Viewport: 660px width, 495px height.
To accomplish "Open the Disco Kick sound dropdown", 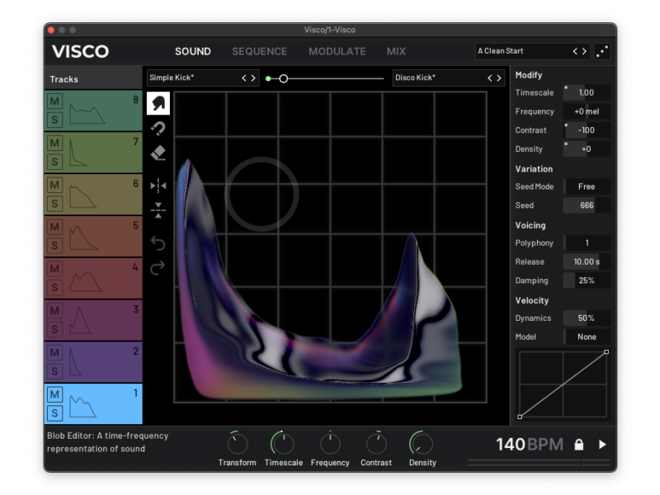I will click(x=439, y=78).
